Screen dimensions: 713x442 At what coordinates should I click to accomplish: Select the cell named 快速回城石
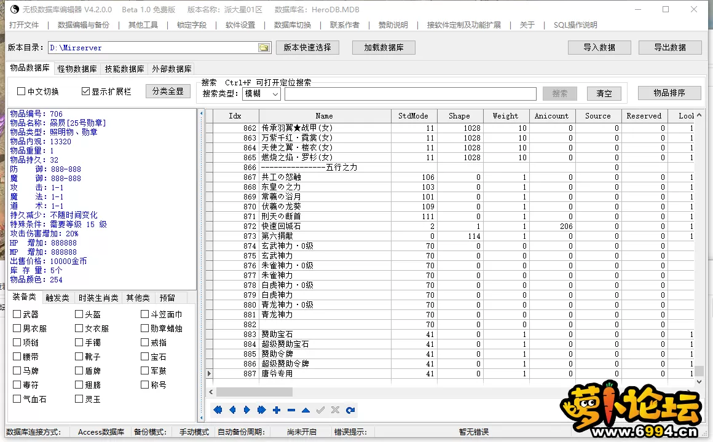(325, 227)
